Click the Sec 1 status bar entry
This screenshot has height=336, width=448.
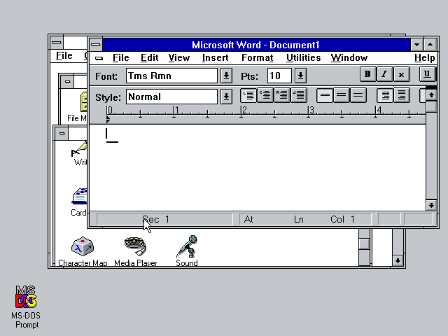(155, 219)
